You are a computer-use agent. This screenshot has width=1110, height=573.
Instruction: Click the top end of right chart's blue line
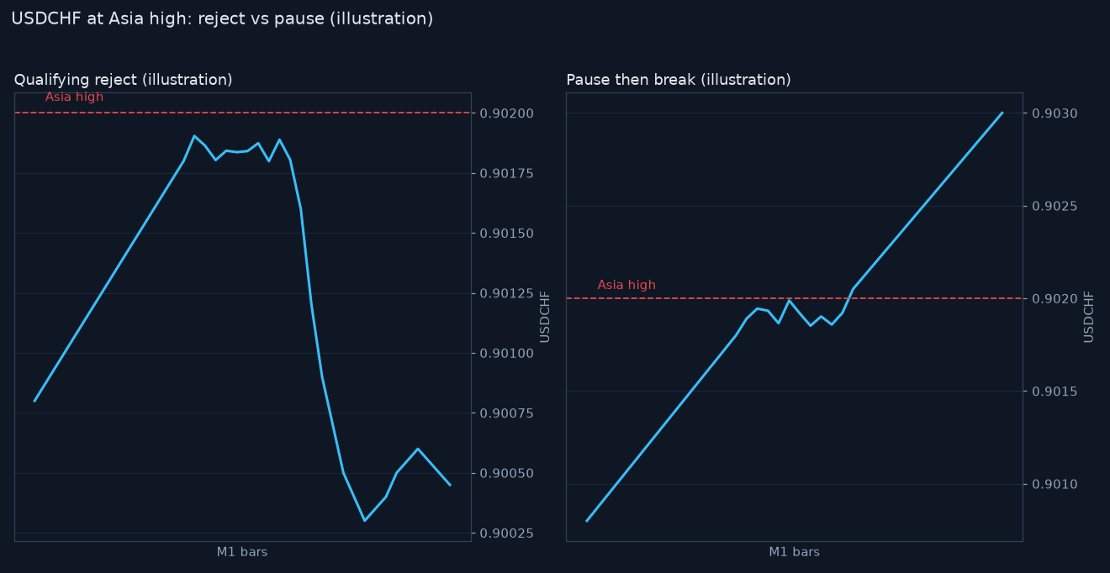1002,113
